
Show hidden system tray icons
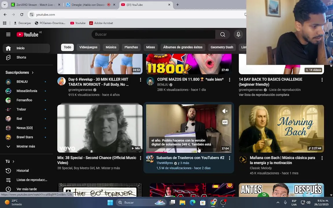(x=278, y=203)
